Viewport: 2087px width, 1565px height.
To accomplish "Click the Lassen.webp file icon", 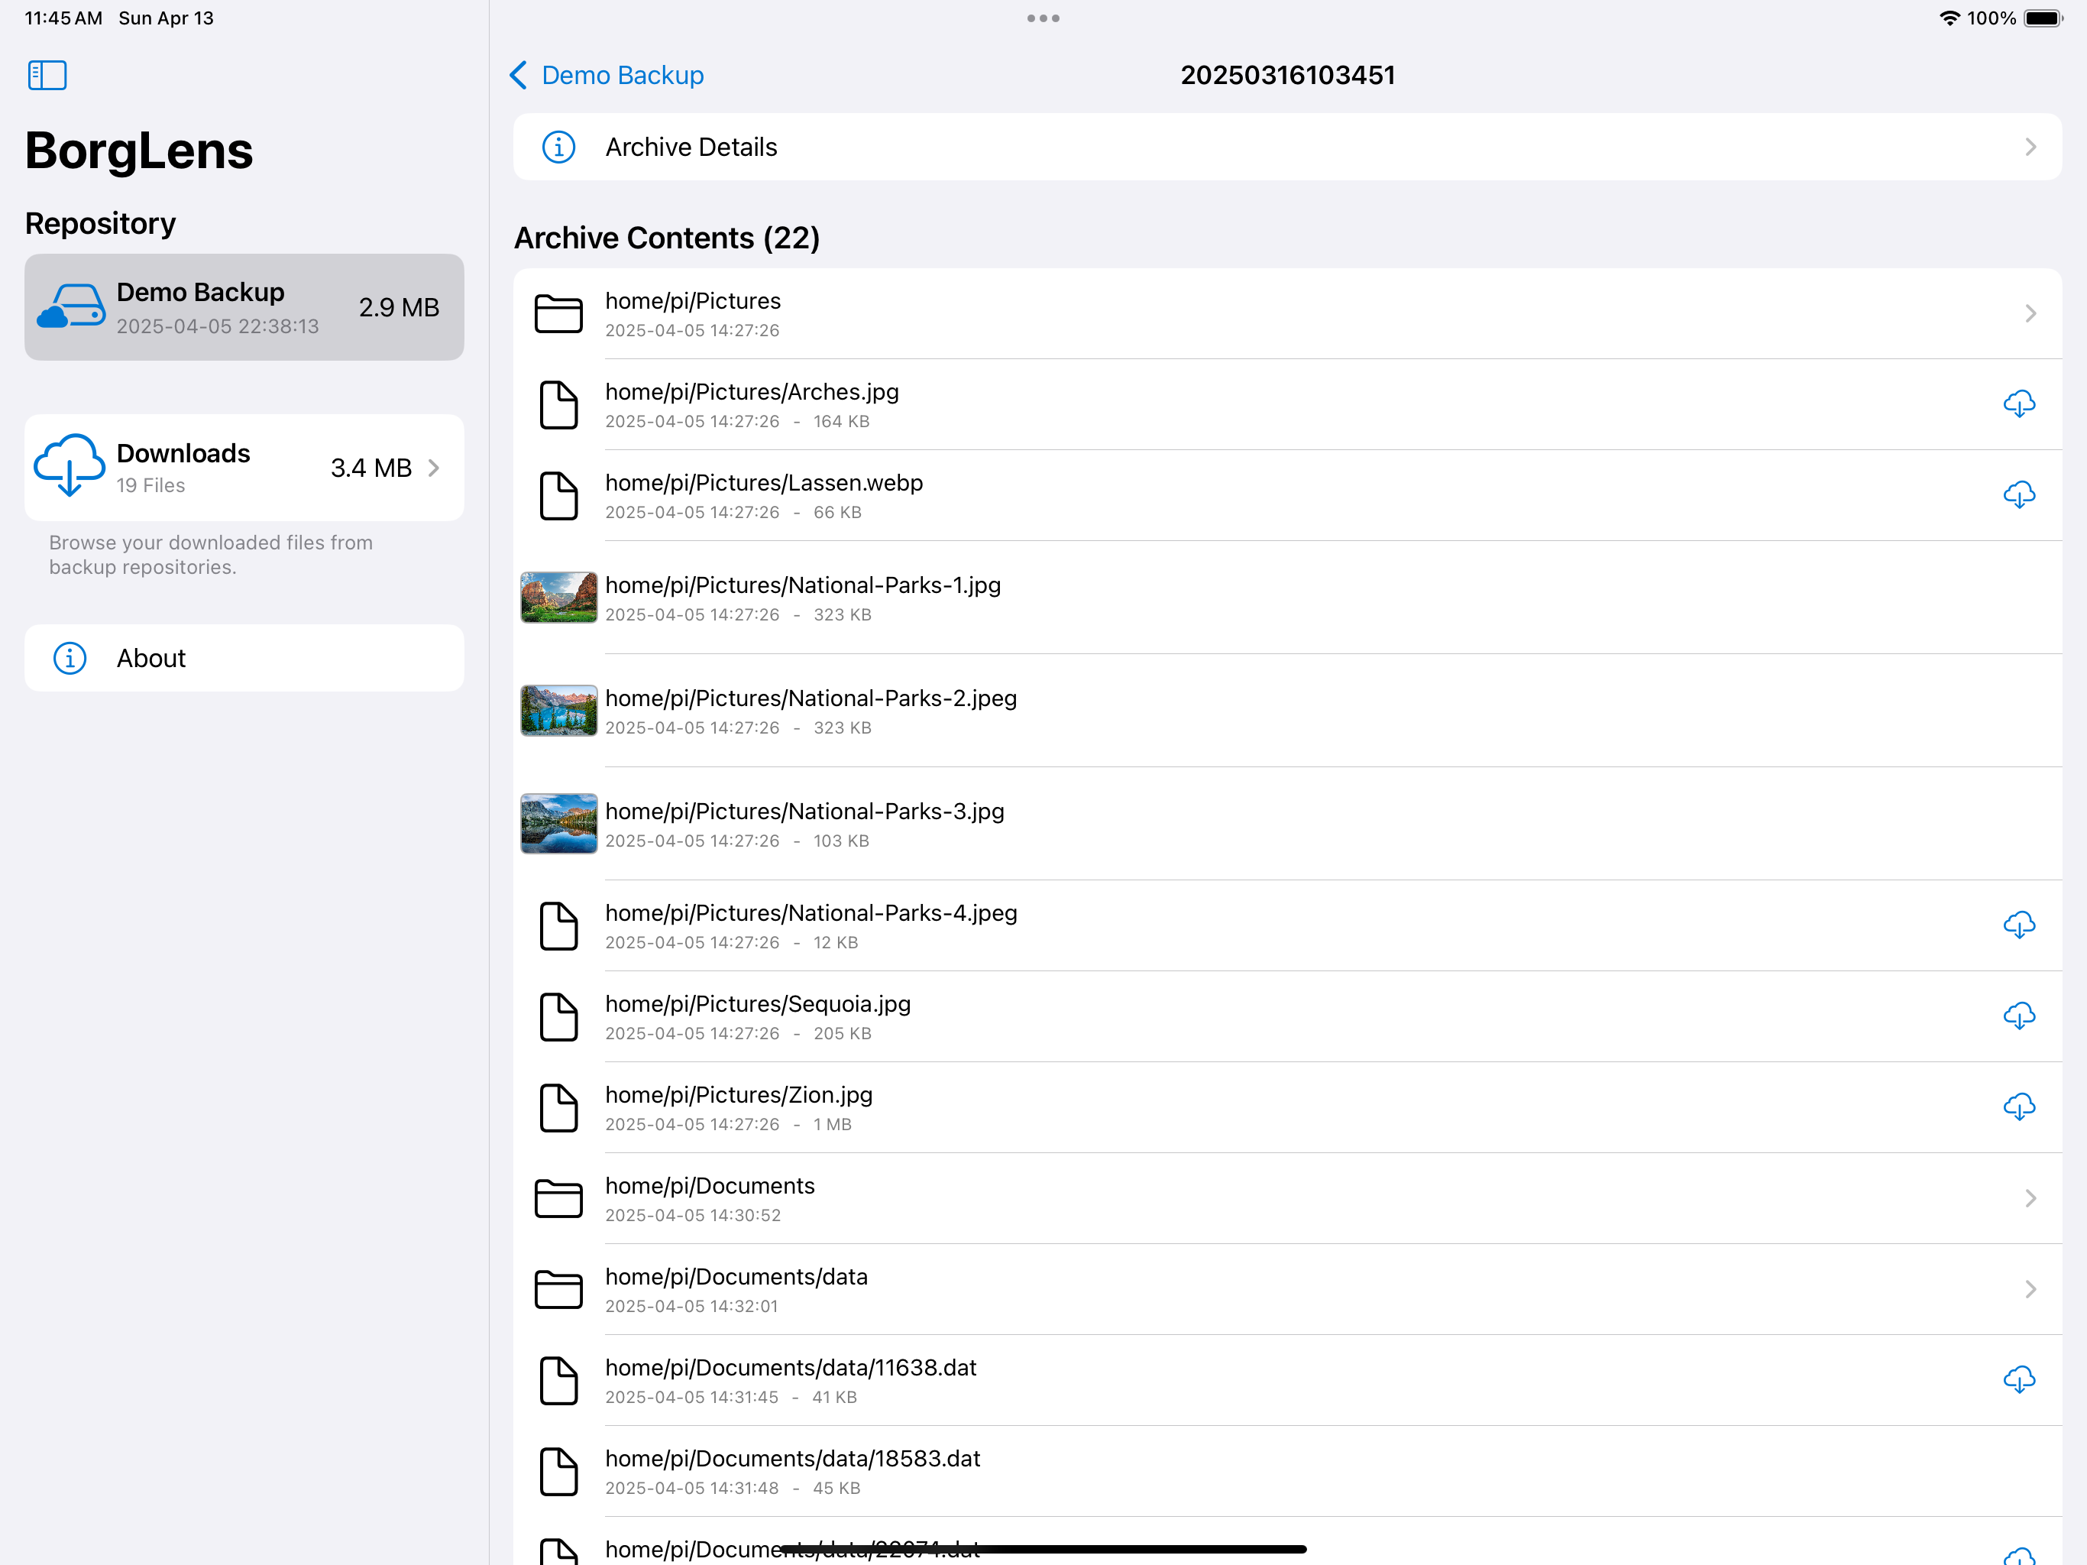I will click(x=558, y=495).
